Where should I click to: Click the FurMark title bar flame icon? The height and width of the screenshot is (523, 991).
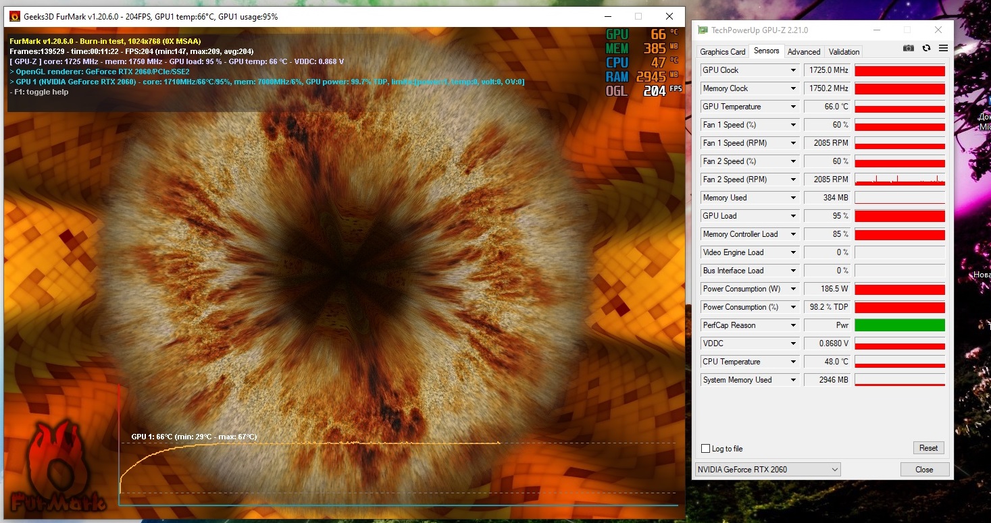click(x=14, y=16)
